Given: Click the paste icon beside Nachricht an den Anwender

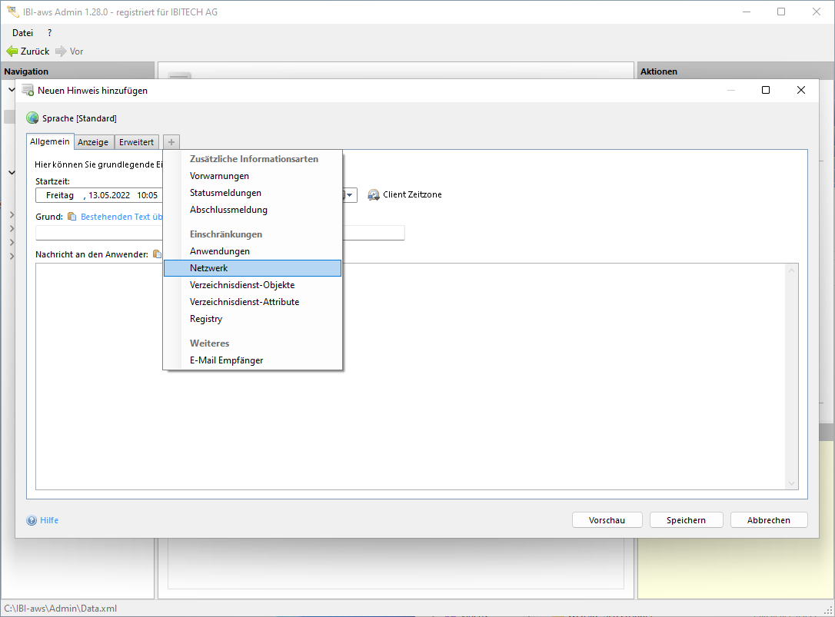Looking at the screenshot, I should tap(157, 254).
